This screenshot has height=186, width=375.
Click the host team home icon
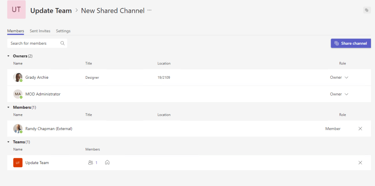(107, 163)
